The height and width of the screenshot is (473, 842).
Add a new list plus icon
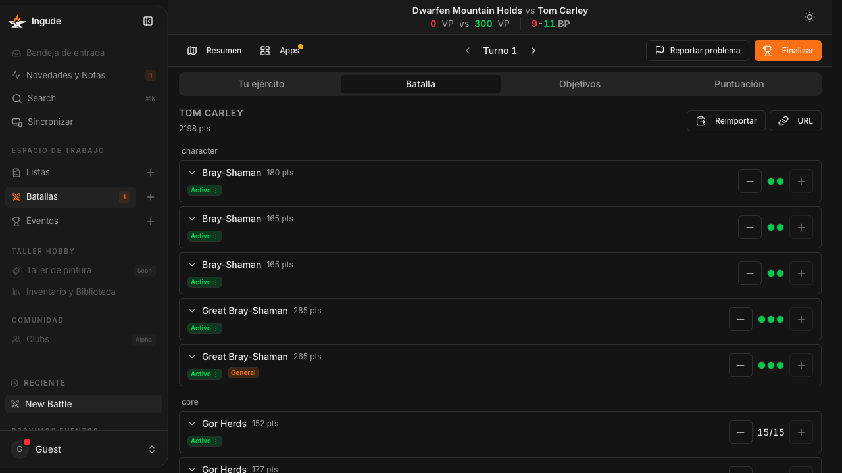click(x=151, y=173)
